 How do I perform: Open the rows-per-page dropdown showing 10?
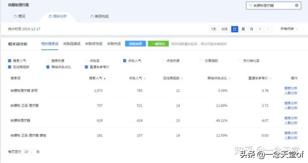tap(29, 152)
